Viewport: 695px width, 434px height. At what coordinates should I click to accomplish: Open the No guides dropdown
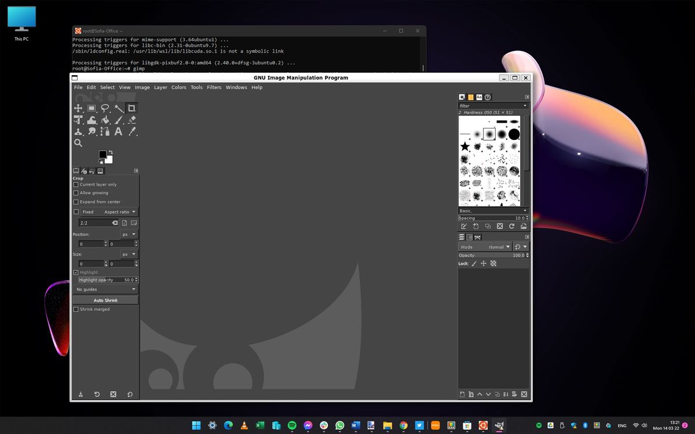[x=105, y=289]
